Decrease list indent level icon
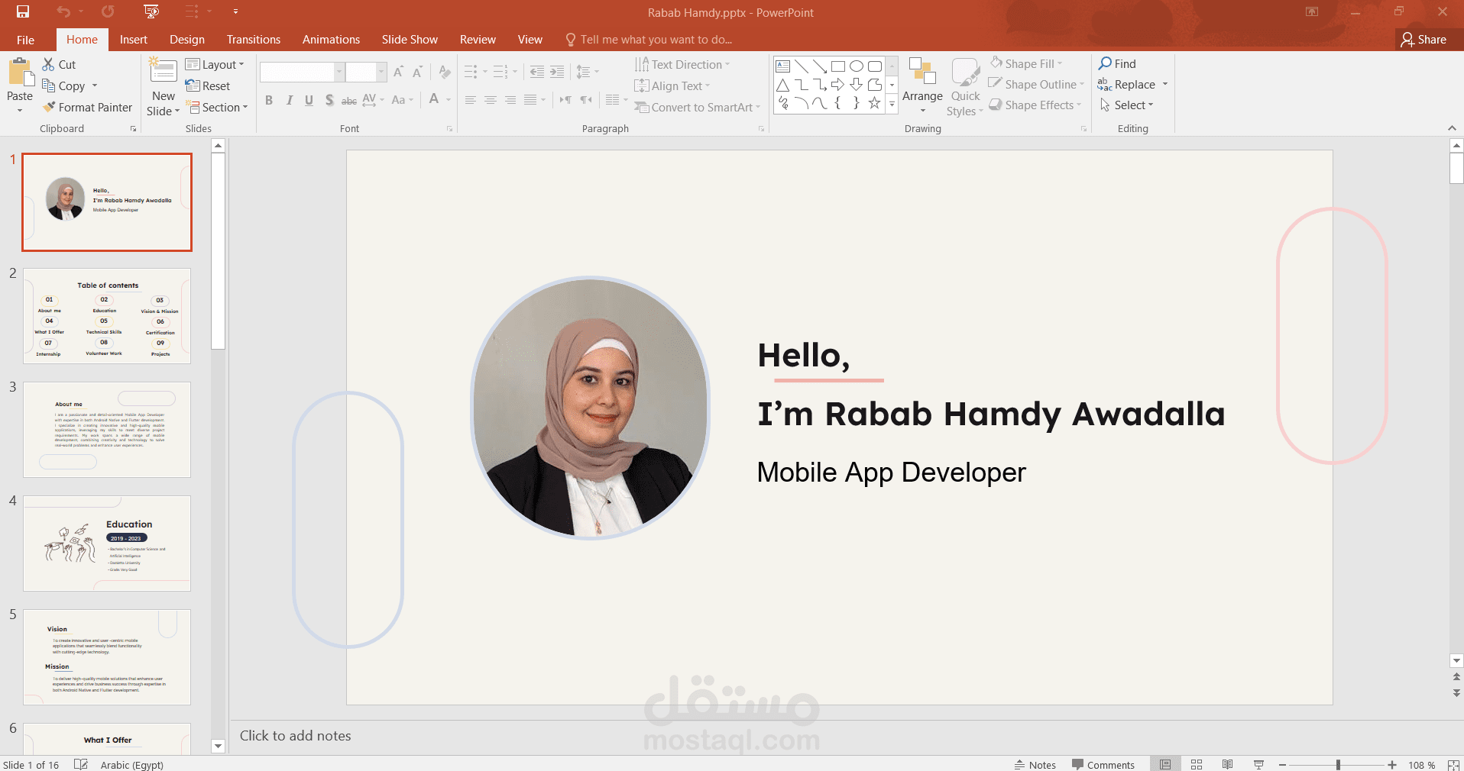This screenshot has height=771, width=1464. point(537,72)
